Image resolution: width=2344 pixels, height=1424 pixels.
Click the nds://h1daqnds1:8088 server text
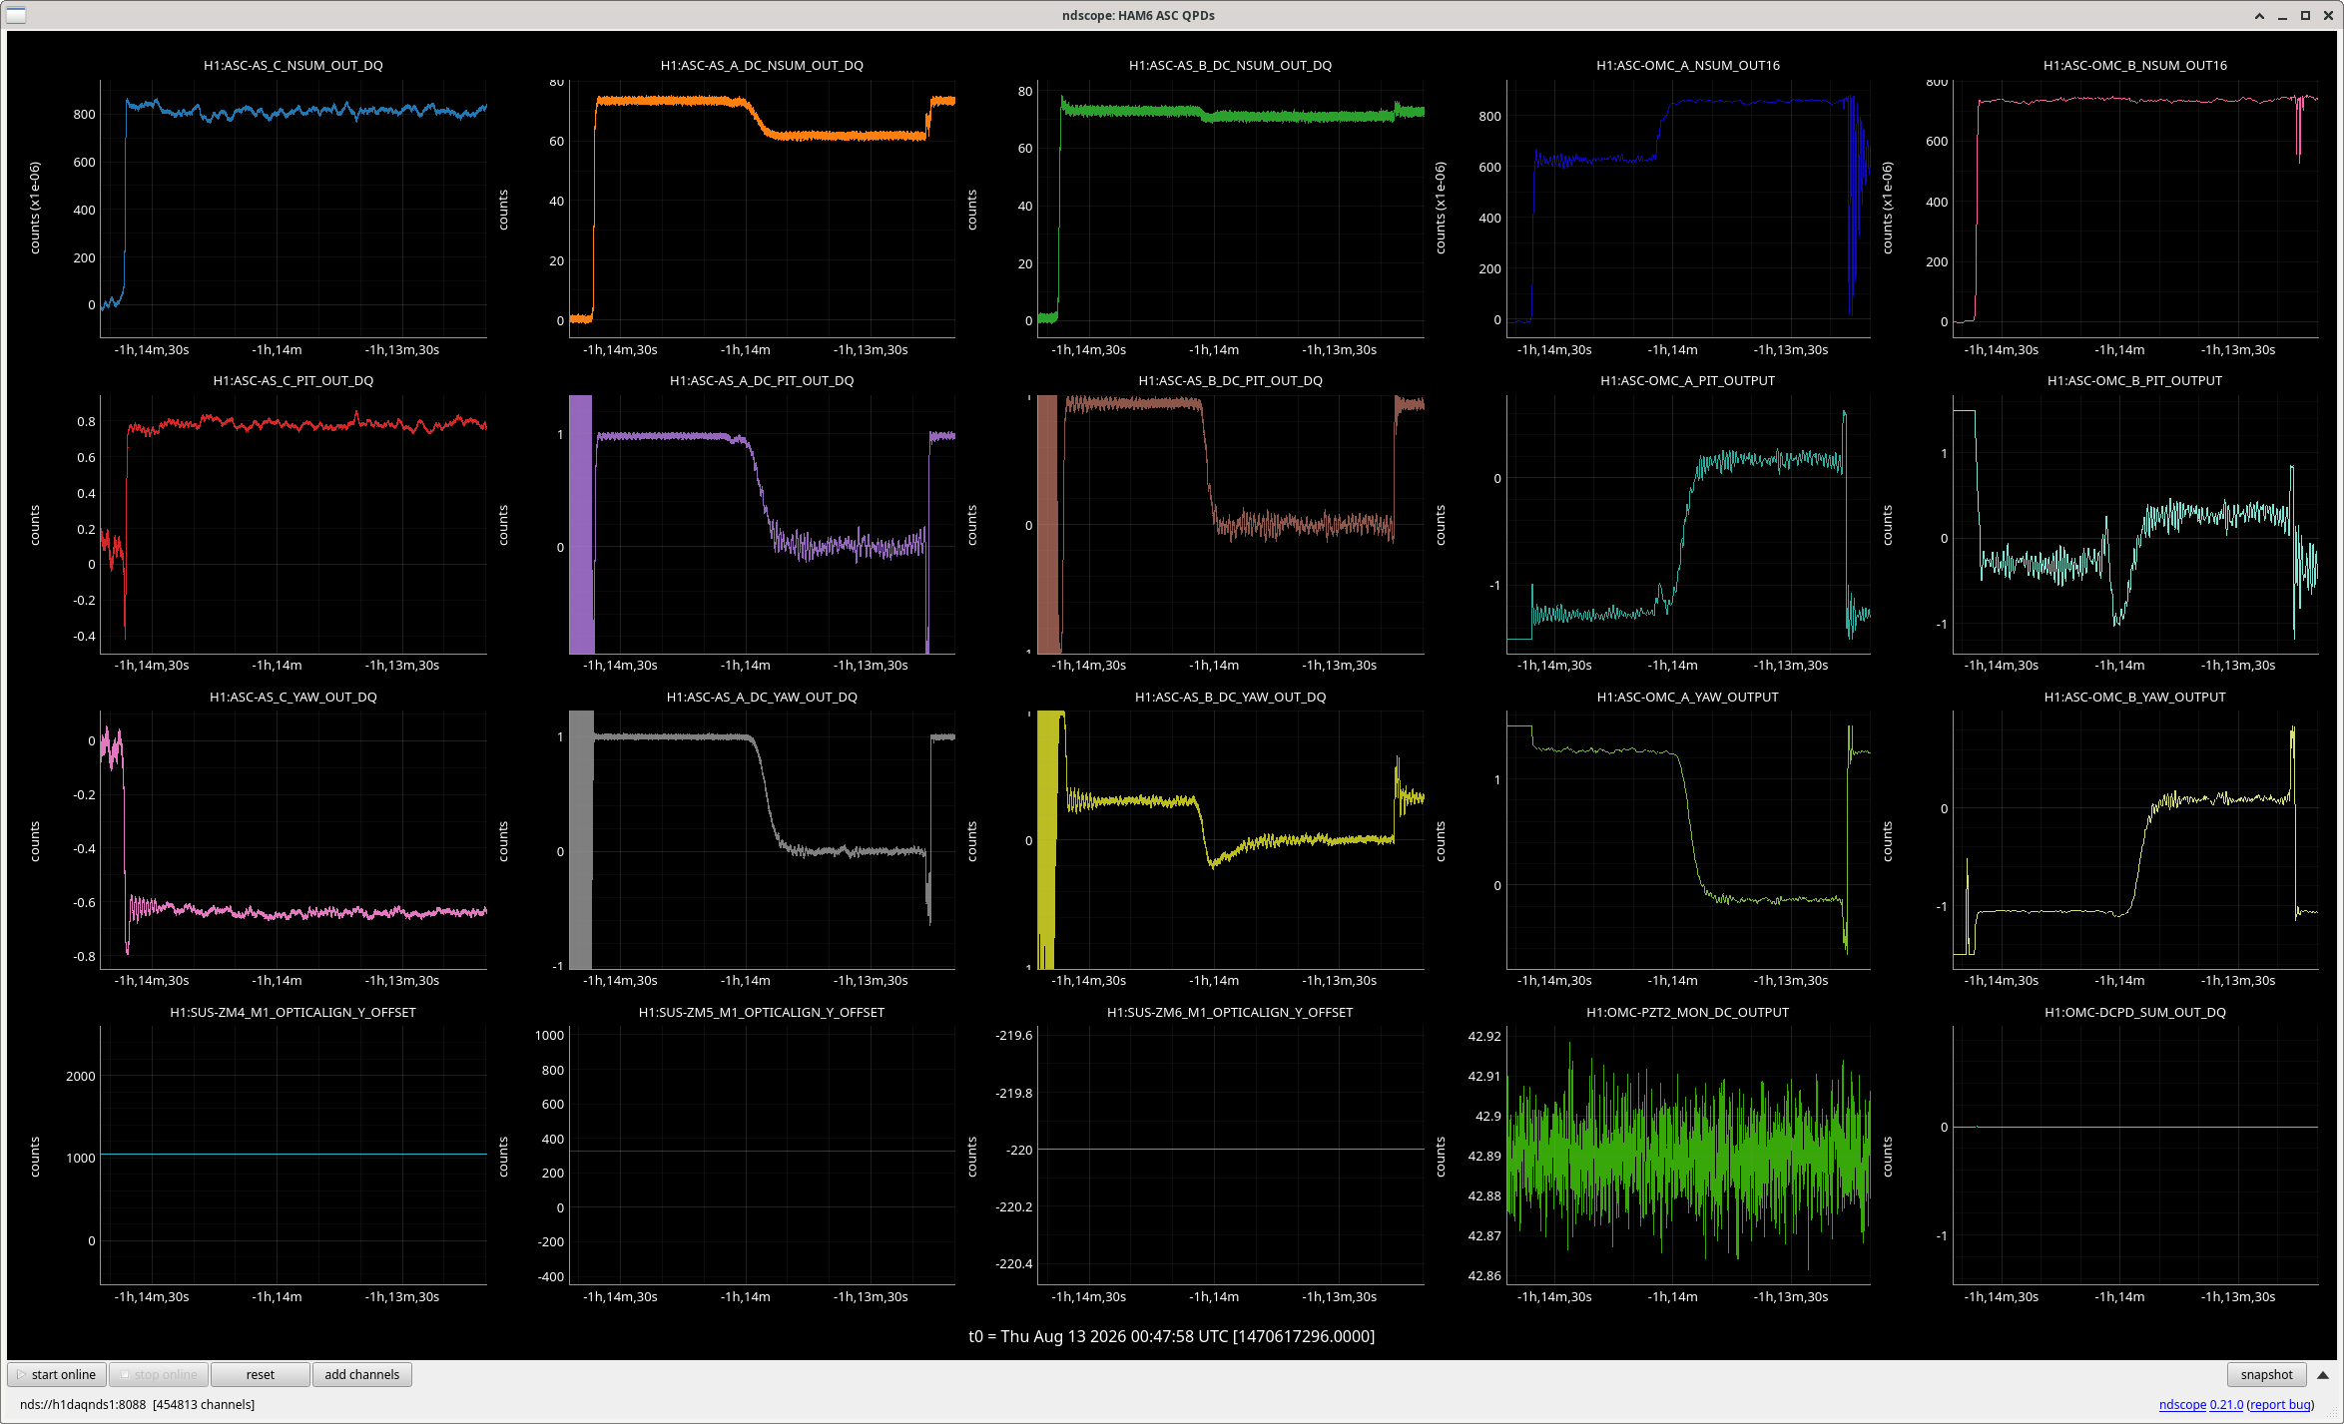[x=83, y=1404]
